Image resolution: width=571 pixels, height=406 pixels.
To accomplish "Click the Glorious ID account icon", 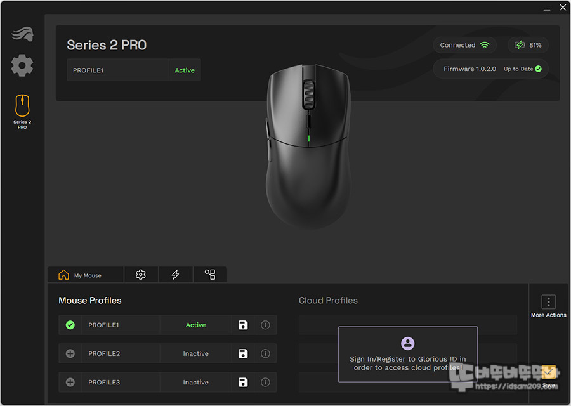I will tap(408, 343).
